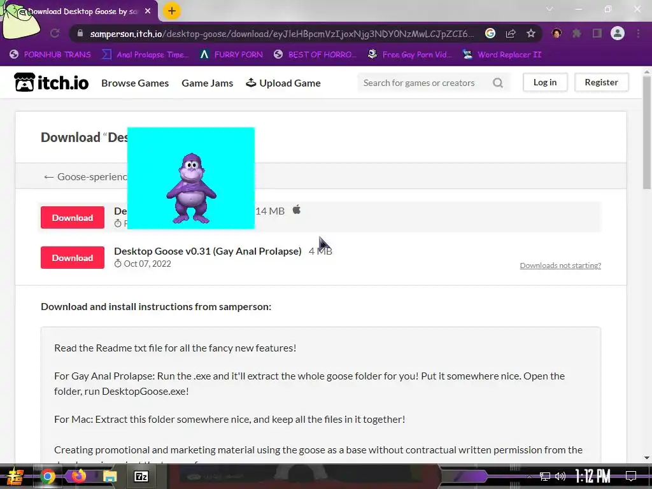Viewport: 652px width, 489px height.
Task: Open Game Jams page
Action: [x=208, y=83]
